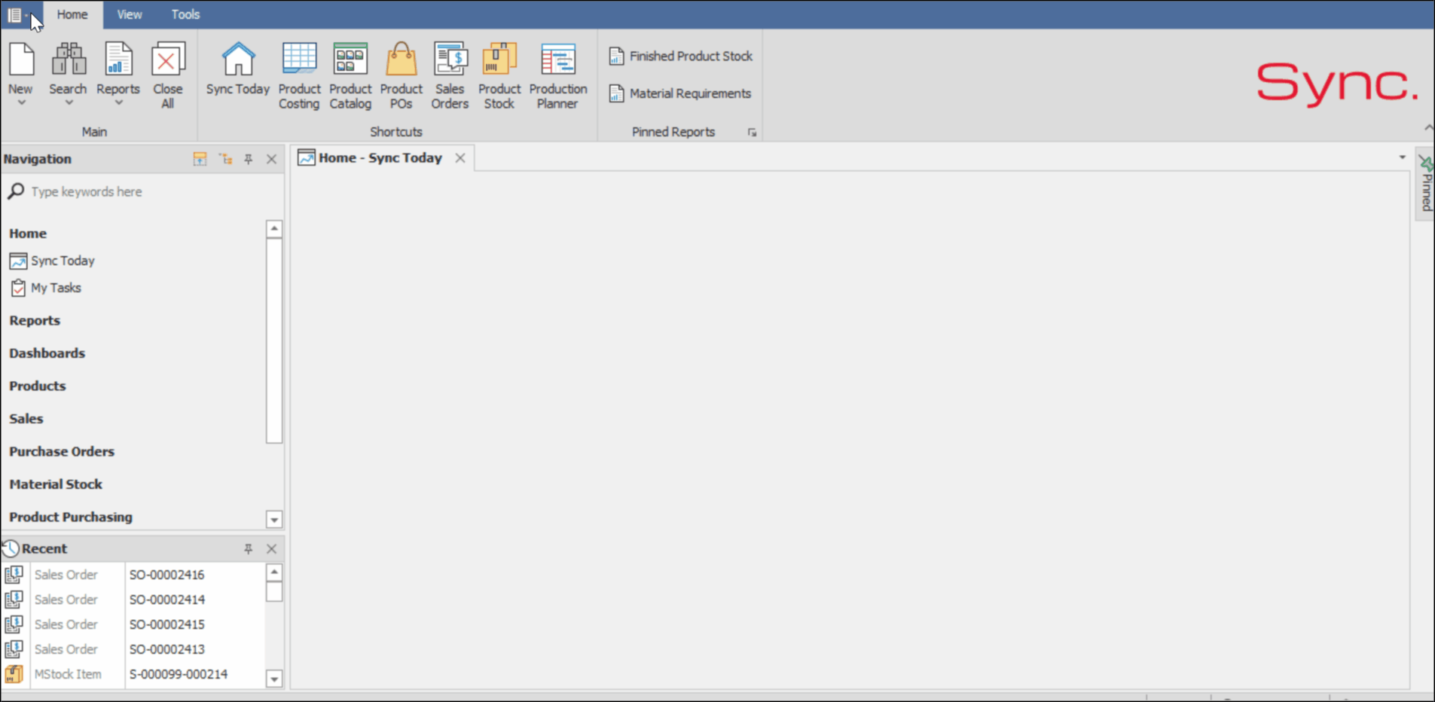Collapse the ribbon with the chevron
The image size is (1435, 702).
1427,127
